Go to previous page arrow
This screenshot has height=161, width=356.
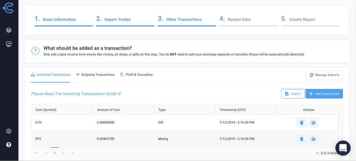[45, 153]
